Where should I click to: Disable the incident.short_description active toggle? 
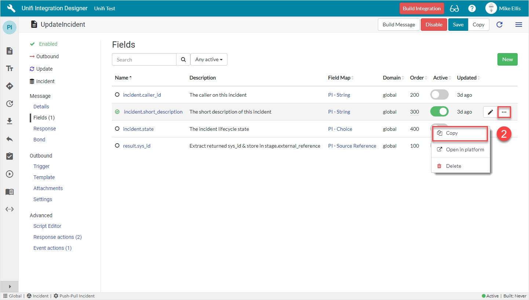click(x=439, y=112)
